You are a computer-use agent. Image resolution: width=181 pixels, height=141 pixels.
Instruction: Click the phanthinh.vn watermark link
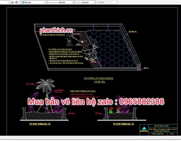click(x=56, y=30)
